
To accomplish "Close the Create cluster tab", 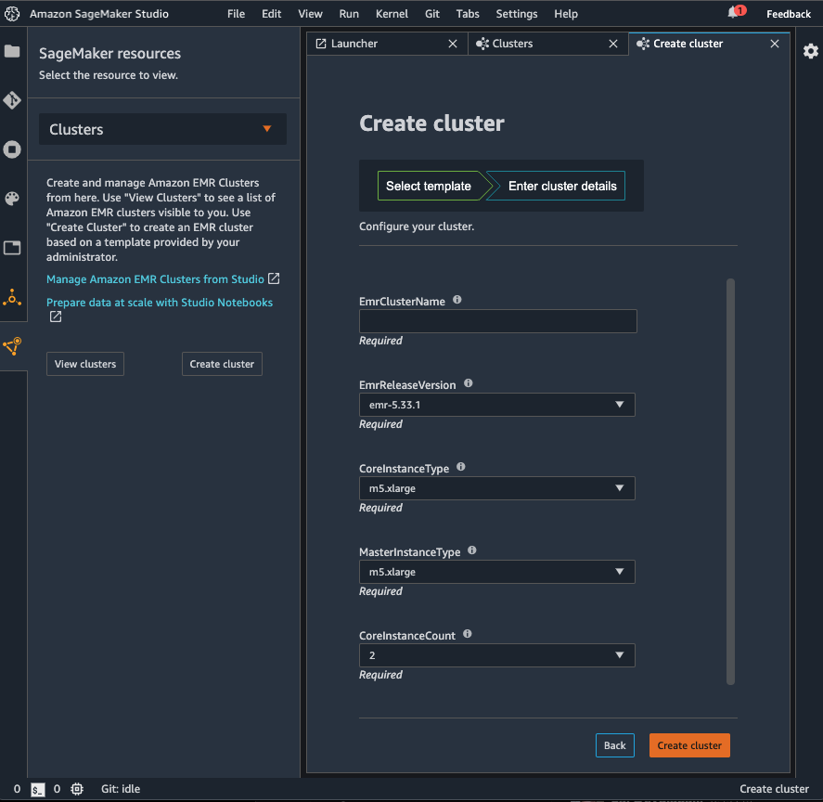I will 774,44.
